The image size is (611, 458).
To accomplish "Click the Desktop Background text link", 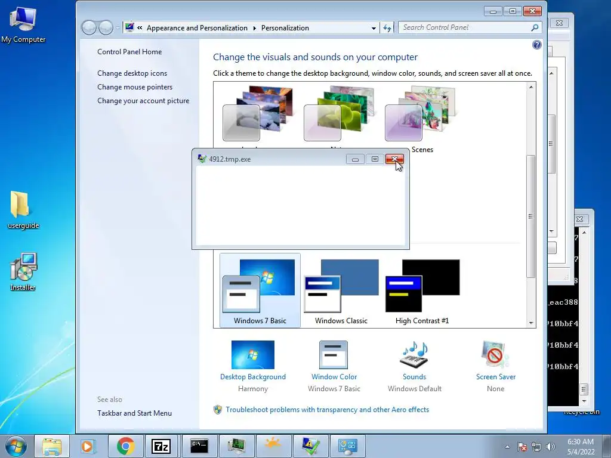I will [253, 377].
